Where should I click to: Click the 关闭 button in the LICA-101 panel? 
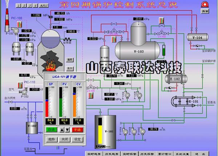(64, 139)
